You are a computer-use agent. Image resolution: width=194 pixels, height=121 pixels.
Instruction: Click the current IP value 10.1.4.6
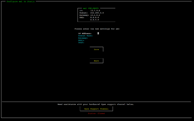coord(95,11)
